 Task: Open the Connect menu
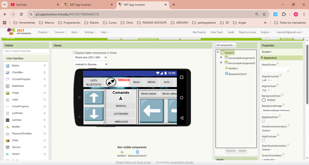pos(60,32)
